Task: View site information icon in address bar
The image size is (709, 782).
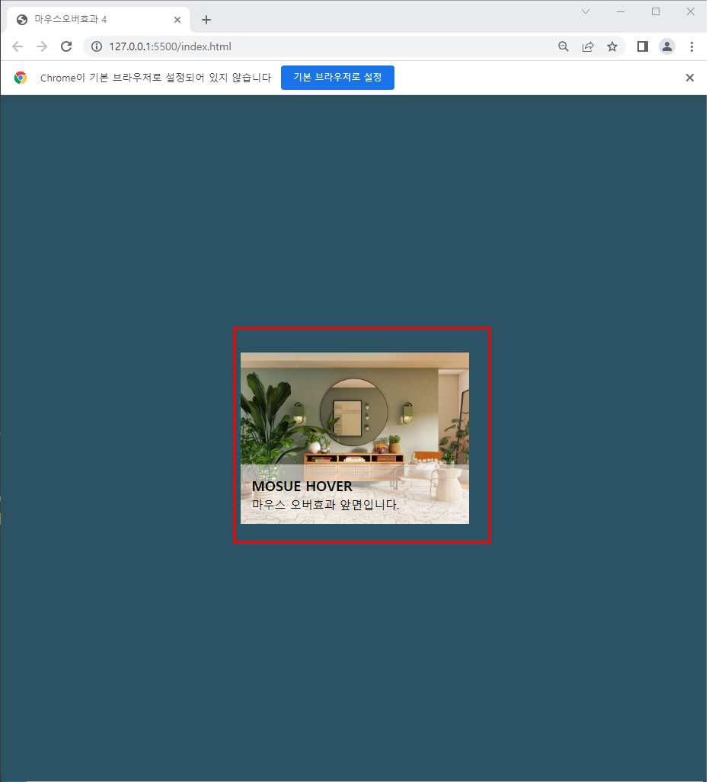Action: pyautogui.click(x=97, y=46)
